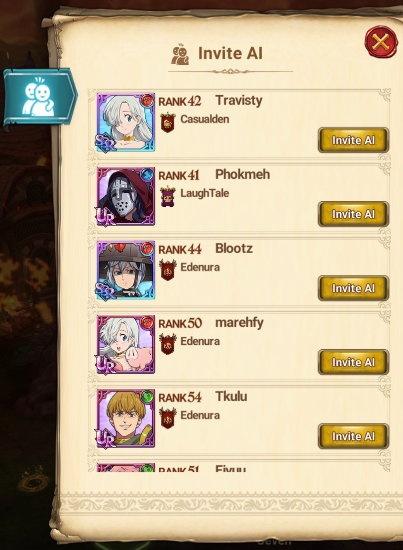View Phokmeh's UR helmeted hero portrait
Viewport: 403px width, 550px height.
click(126, 196)
